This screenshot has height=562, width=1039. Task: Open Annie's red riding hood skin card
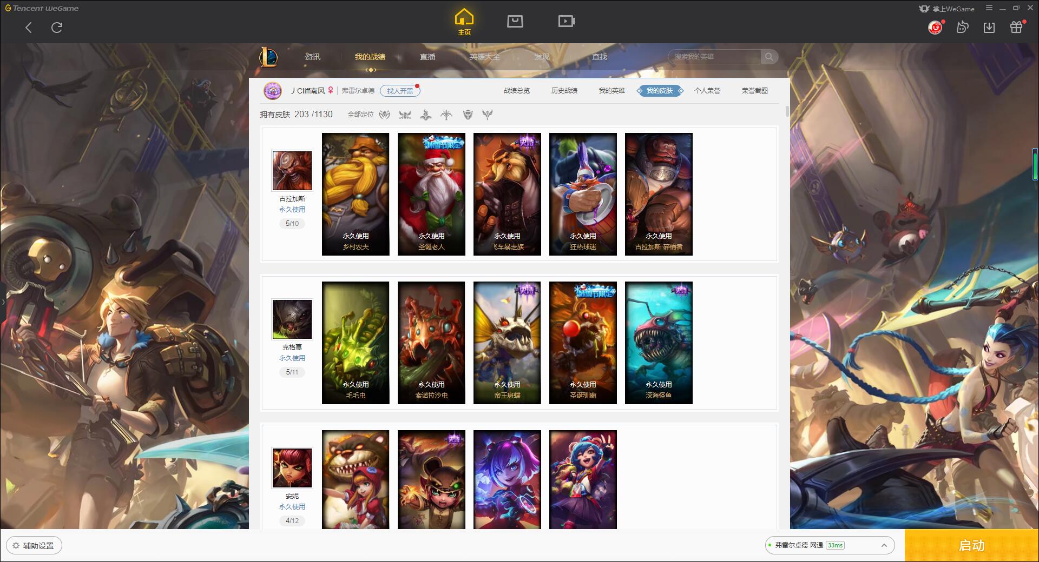(x=356, y=479)
